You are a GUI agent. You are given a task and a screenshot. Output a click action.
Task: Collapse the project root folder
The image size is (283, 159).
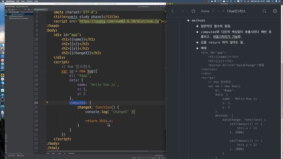(x=8, y=12)
